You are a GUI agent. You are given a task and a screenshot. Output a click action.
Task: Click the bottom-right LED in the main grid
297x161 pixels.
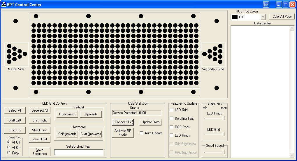[x=196, y=83]
